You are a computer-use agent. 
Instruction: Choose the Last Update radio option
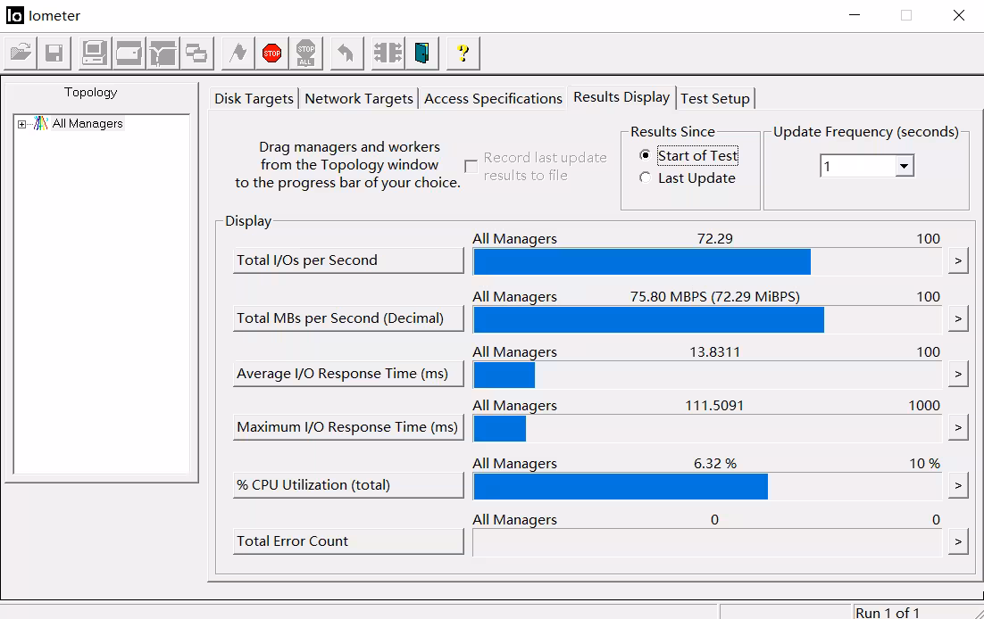(645, 177)
